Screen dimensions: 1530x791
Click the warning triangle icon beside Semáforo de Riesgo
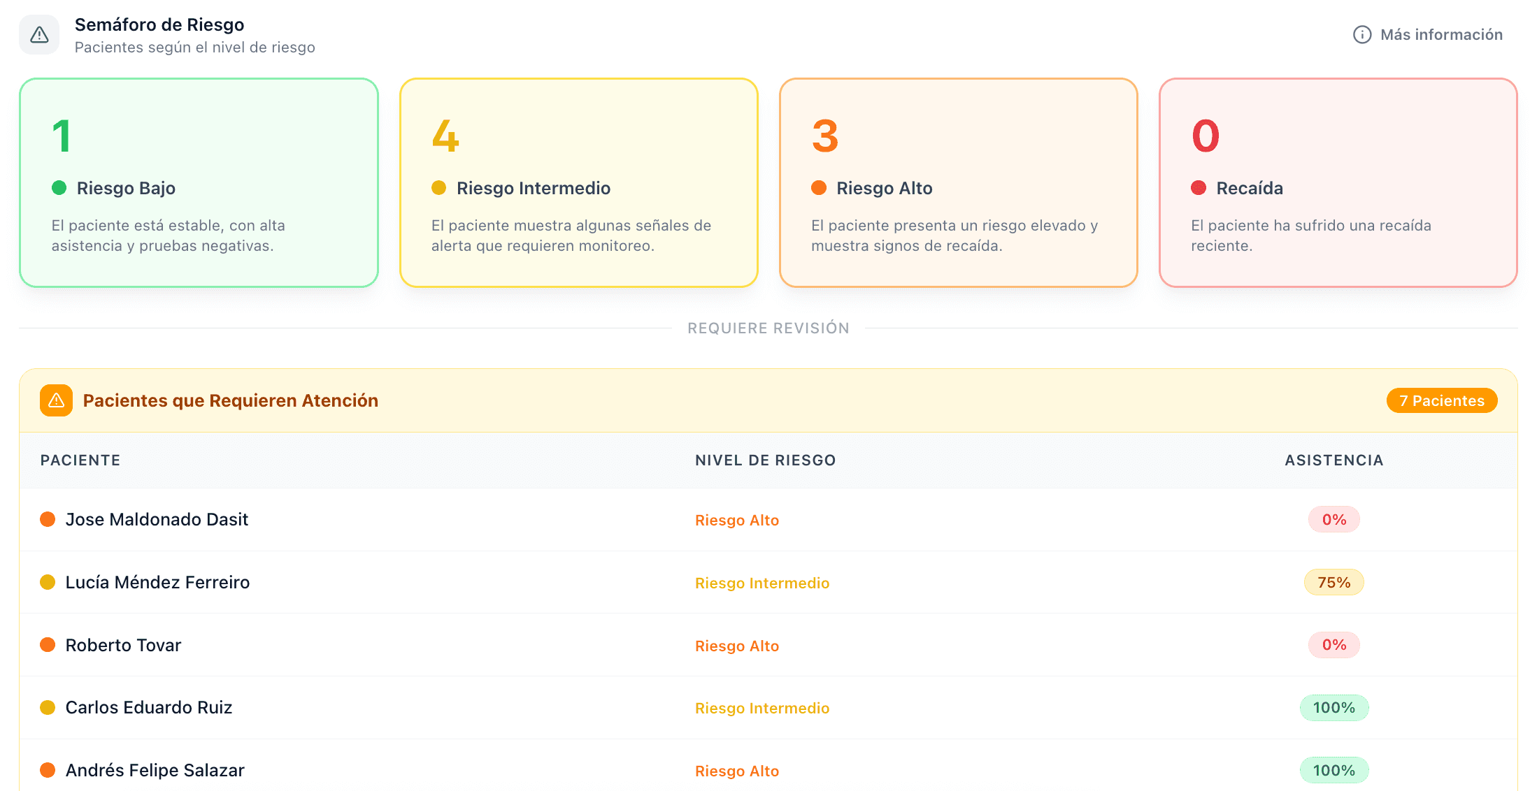38,34
